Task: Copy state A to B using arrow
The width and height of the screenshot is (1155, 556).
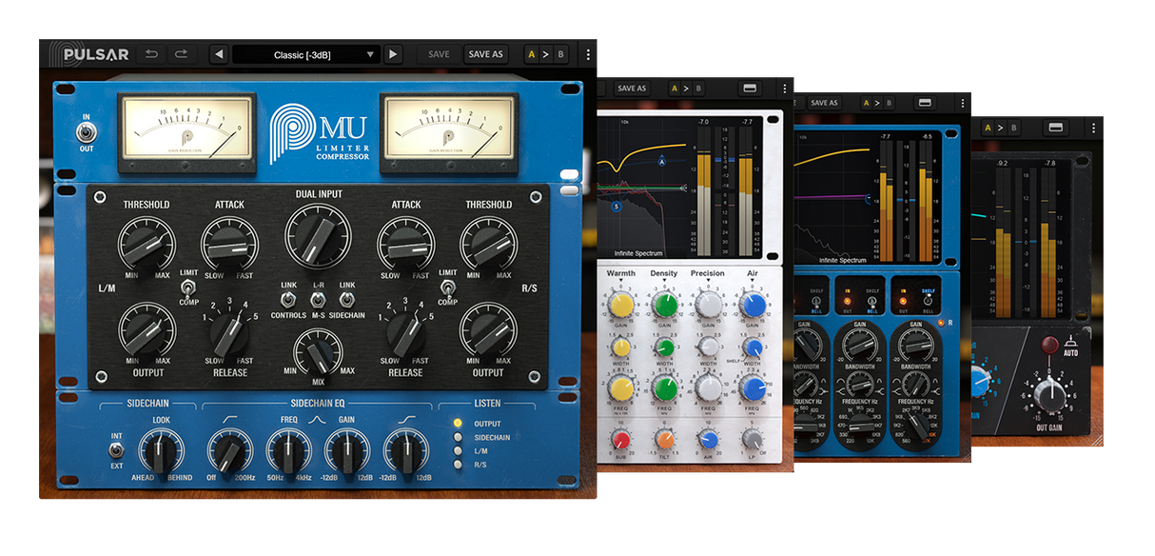Action: (x=545, y=54)
